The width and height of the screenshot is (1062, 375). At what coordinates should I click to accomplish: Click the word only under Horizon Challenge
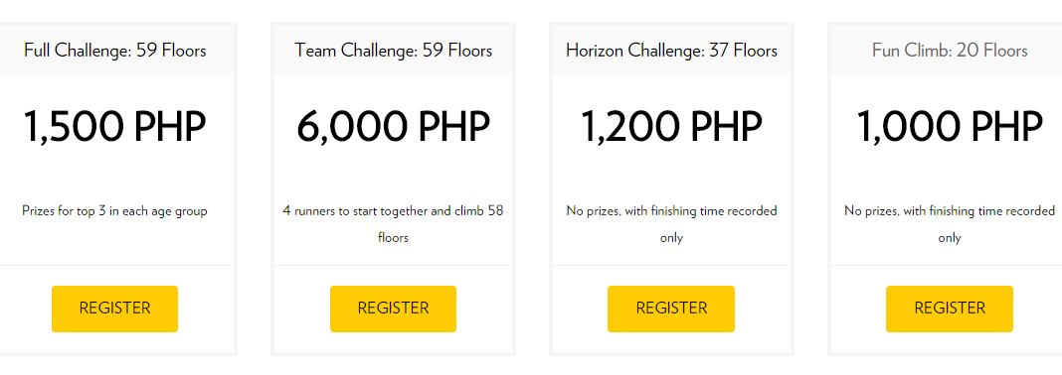(x=672, y=238)
